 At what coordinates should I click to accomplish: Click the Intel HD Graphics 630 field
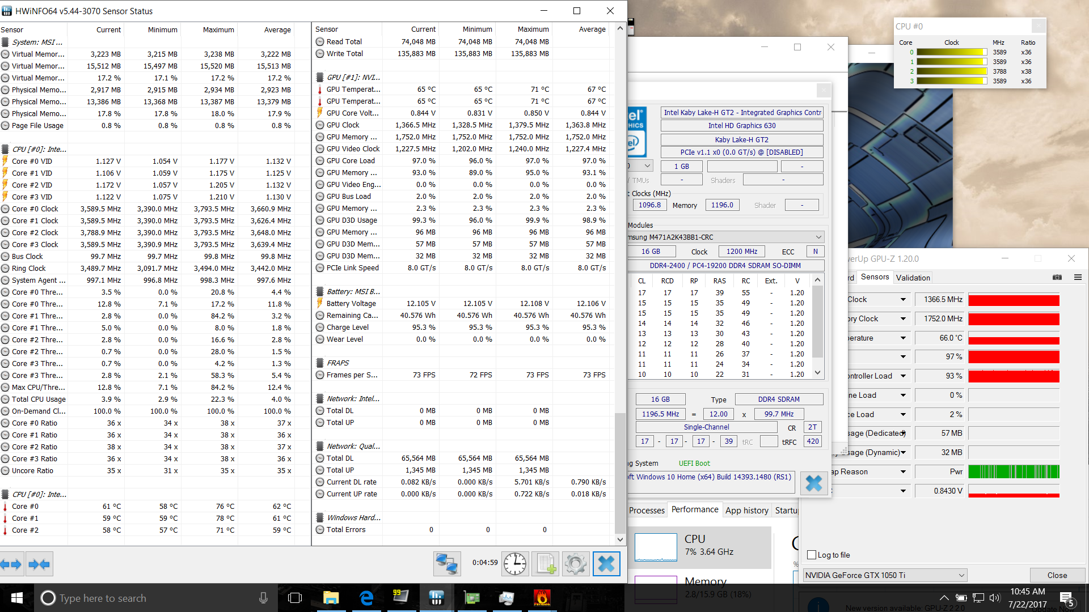click(x=741, y=126)
